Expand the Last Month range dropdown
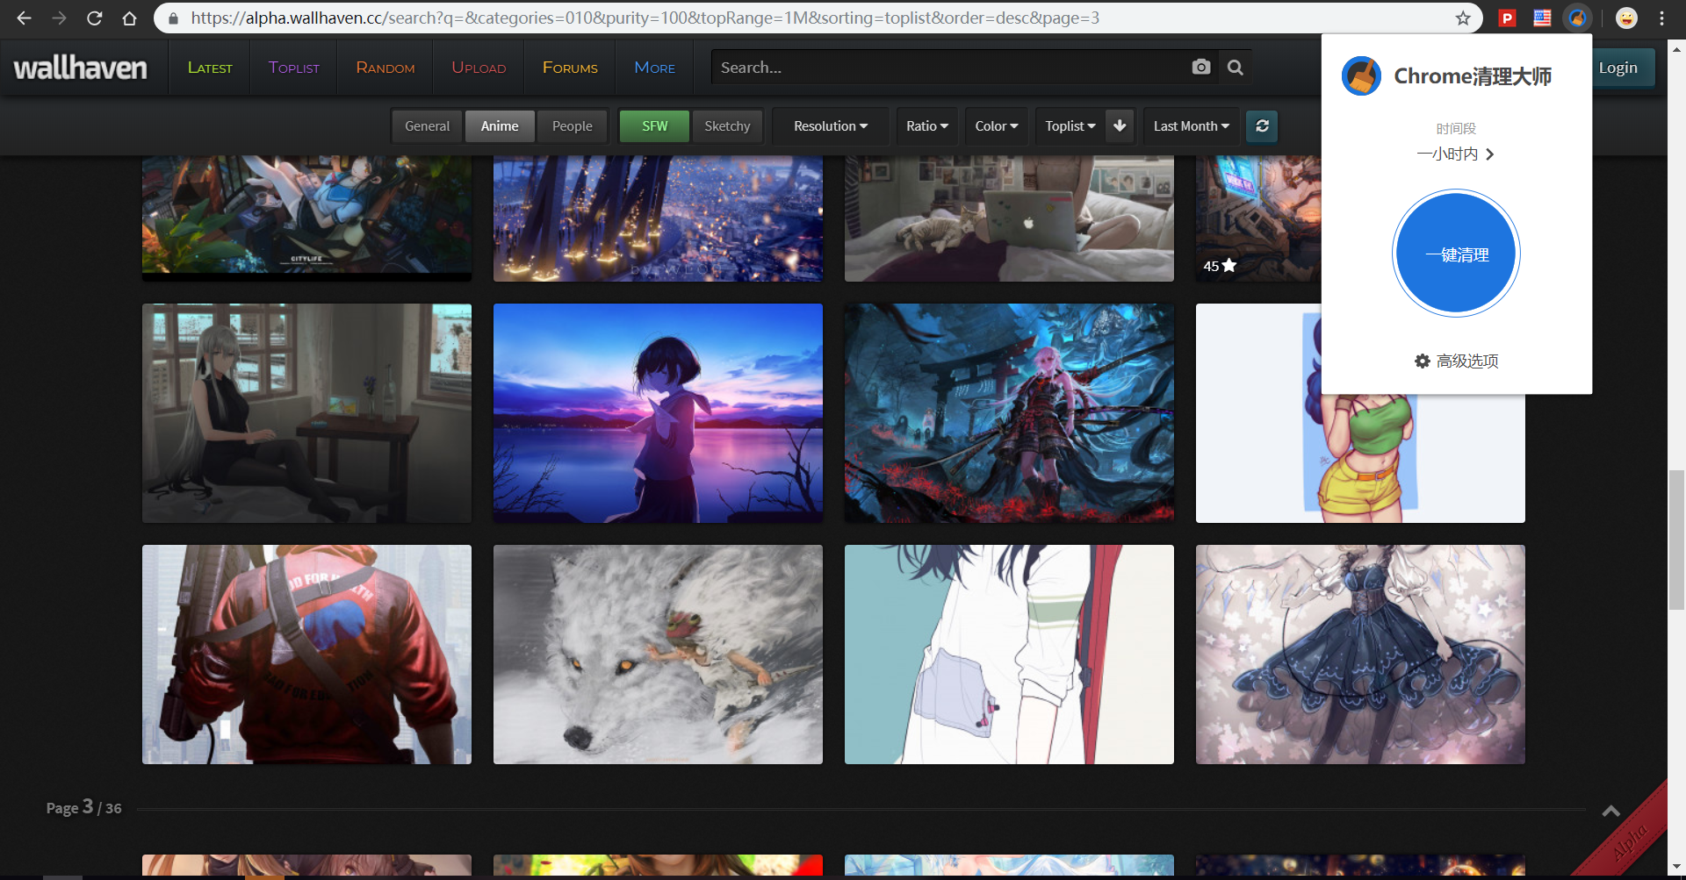The height and width of the screenshot is (880, 1686). click(x=1192, y=125)
